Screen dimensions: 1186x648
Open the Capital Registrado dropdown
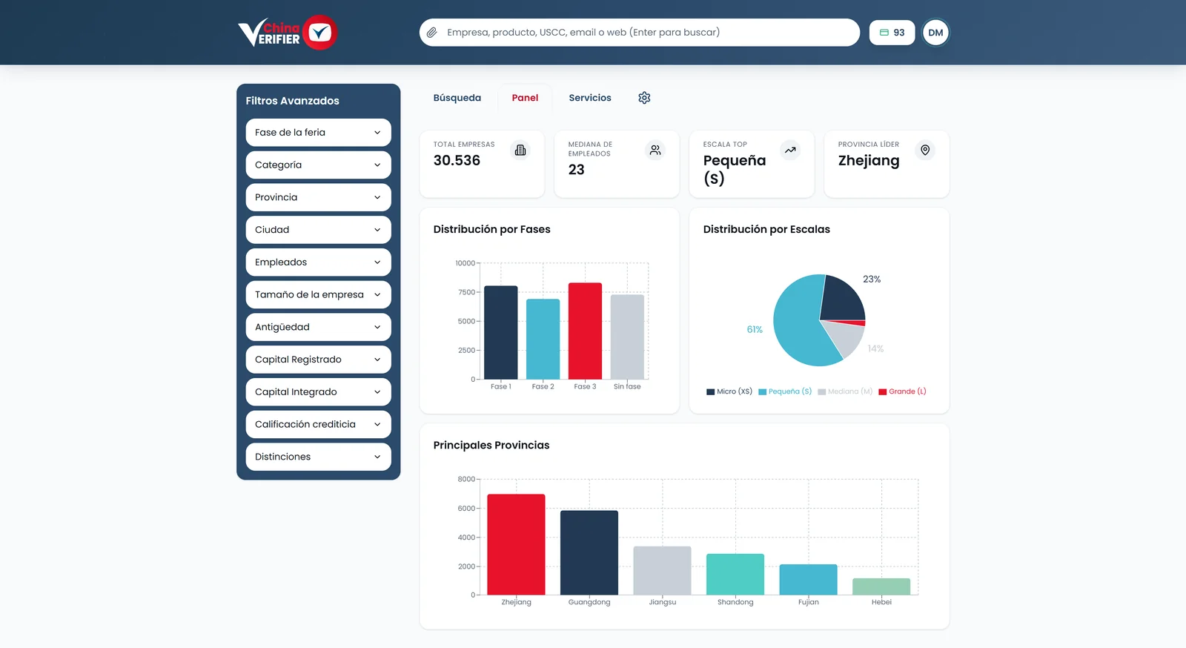coord(318,360)
